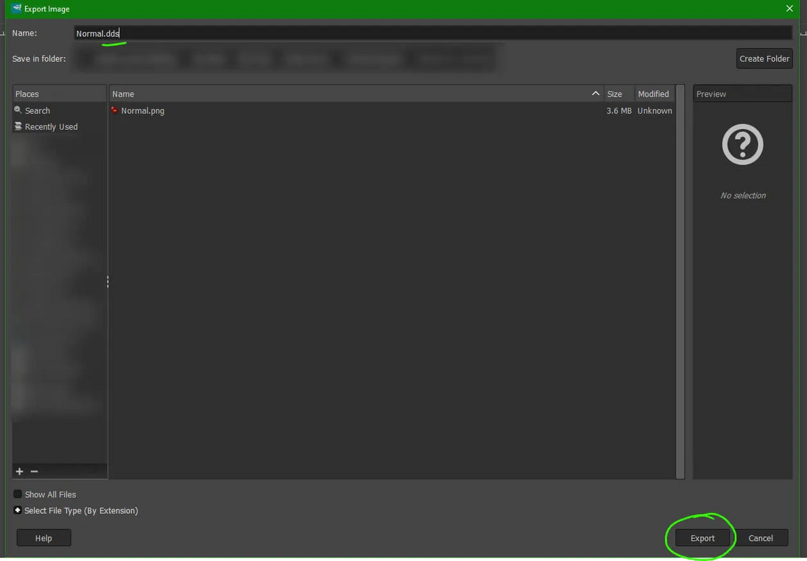Collapse the ascending sort on Name header
Viewport: 807px width, 561px height.
click(x=595, y=93)
